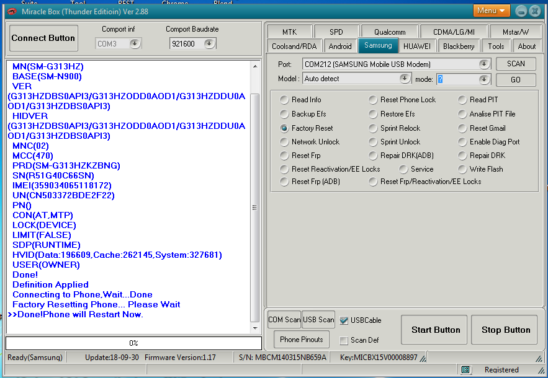
Task: Open the Model Auto detect dropdown
Action: (405, 79)
